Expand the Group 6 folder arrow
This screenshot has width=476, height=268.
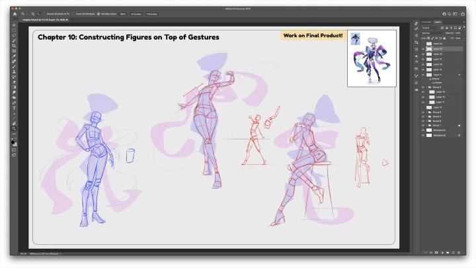[427, 121]
